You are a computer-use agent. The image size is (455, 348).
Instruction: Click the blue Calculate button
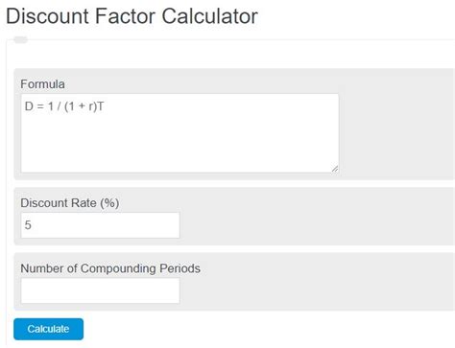pos(48,329)
